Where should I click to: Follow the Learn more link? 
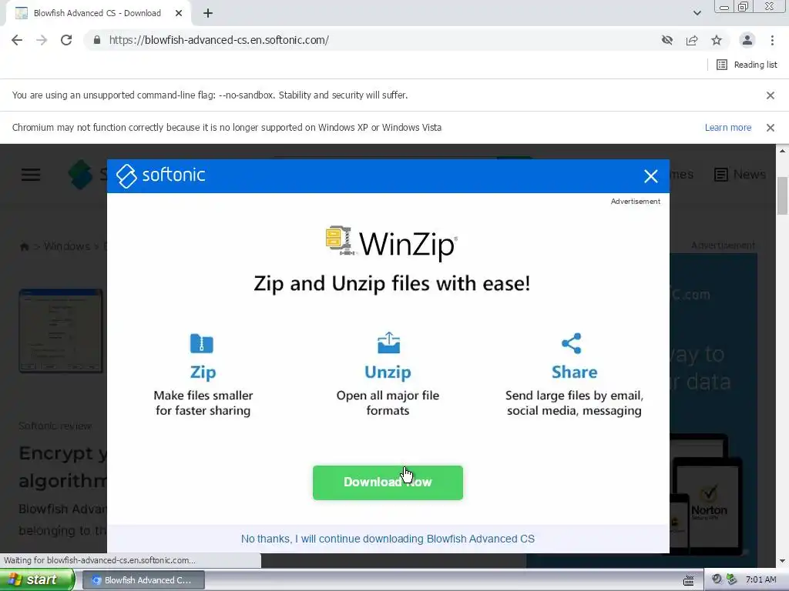[727, 128]
